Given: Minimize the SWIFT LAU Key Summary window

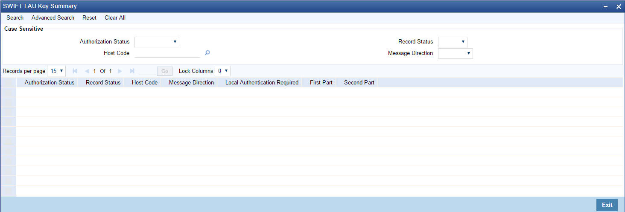Looking at the screenshot, I should click(606, 7).
